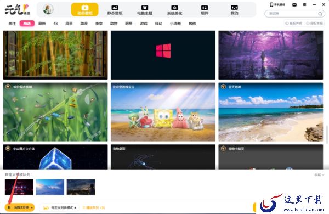Click the 元气桌面 app logo

click(x=18, y=10)
